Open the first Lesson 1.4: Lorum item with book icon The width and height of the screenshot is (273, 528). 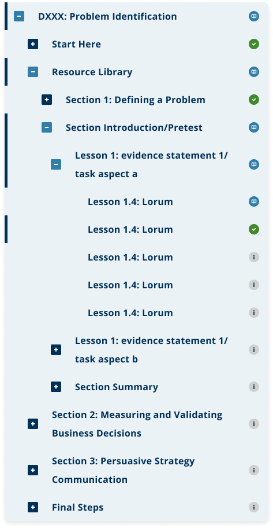pos(130,201)
